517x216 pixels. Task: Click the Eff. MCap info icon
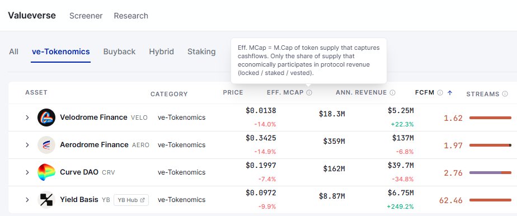(309, 93)
